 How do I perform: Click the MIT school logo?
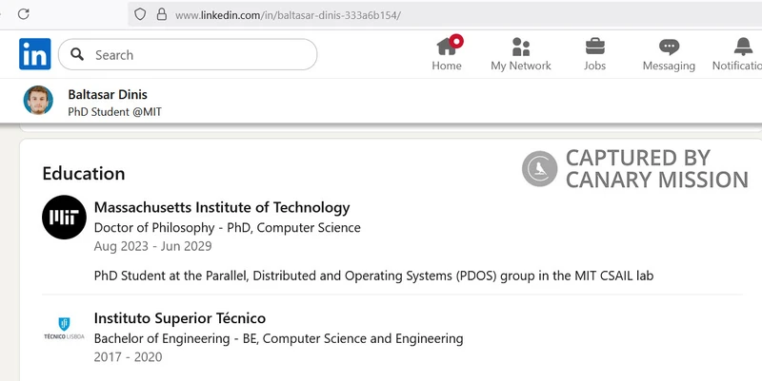coord(64,218)
